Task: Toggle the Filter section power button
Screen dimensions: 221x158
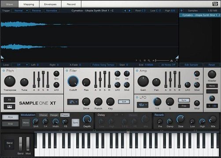Action: coord(67,71)
